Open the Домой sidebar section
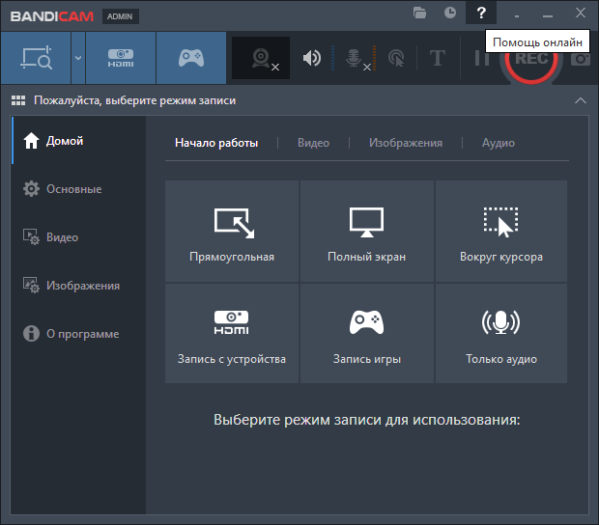This screenshot has width=599, height=525. (x=78, y=141)
